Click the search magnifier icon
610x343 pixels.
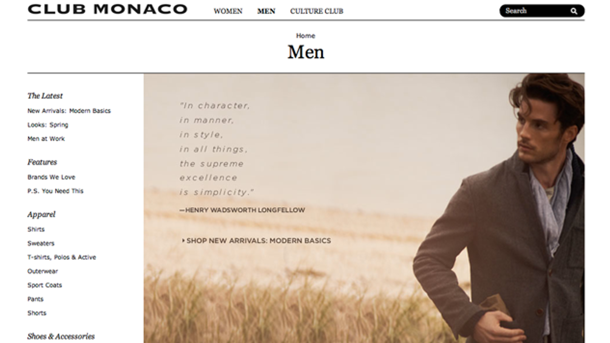coord(574,11)
